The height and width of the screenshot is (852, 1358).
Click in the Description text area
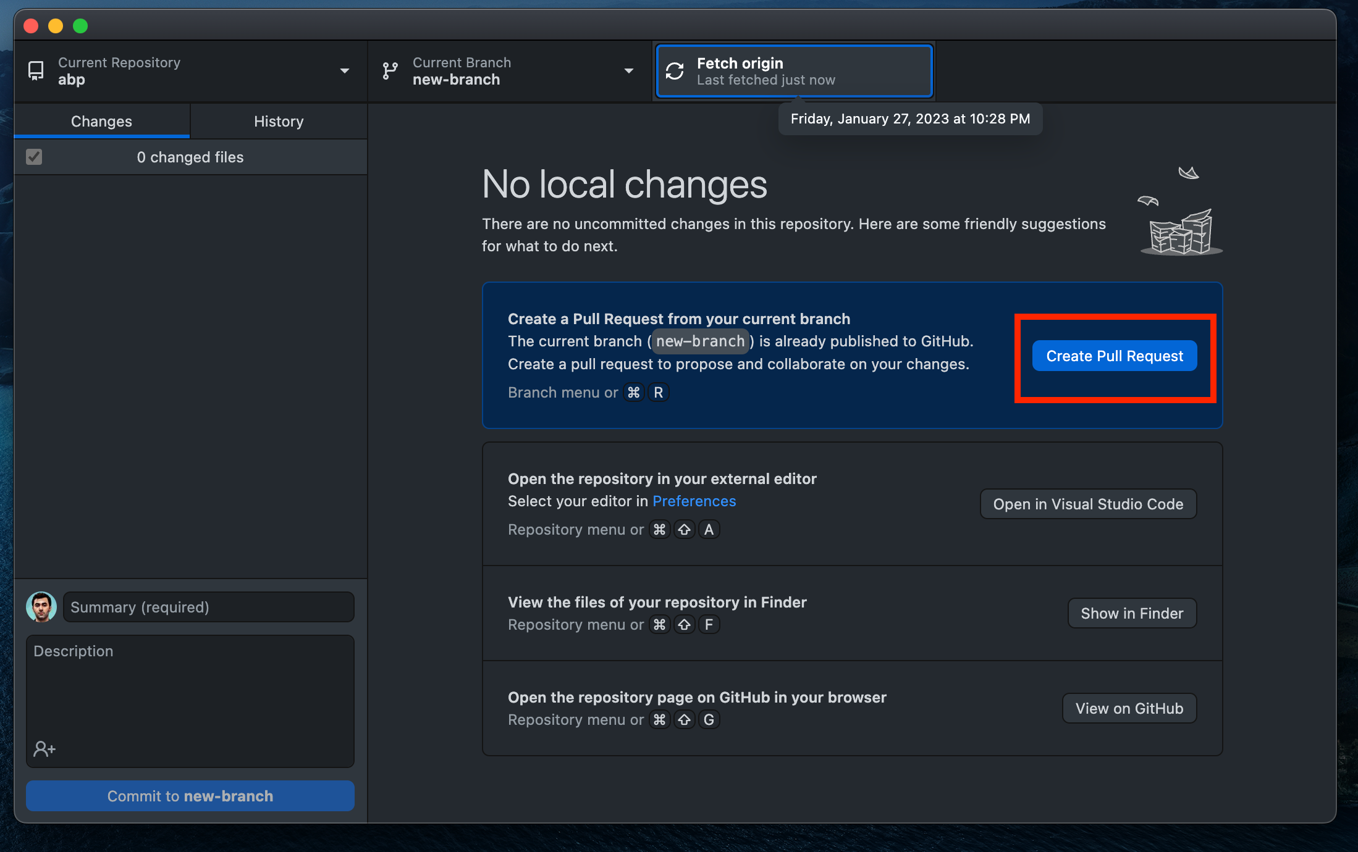(190, 691)
